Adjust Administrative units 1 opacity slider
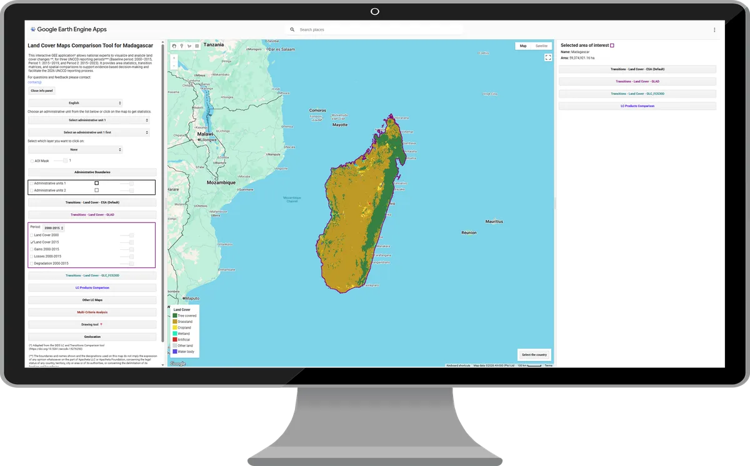Screen dimensions: 750x466 pyautogui.click(x=127, y=183)
